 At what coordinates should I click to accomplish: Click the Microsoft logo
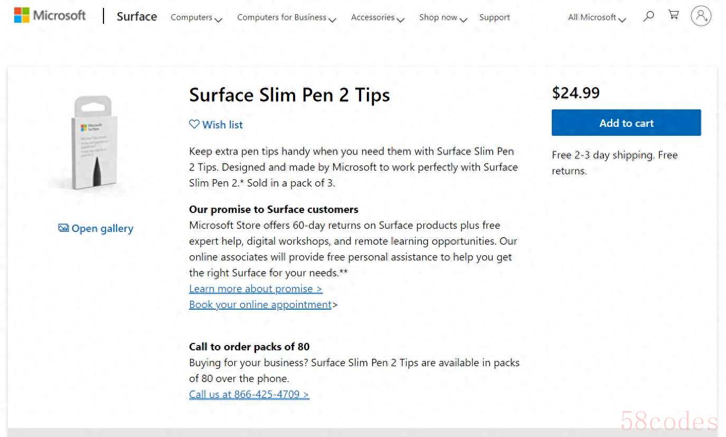coord(50,15)
